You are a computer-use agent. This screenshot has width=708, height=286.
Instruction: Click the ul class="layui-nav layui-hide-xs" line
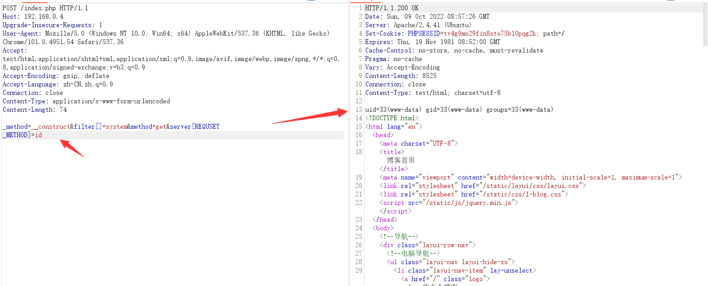tap(450, 262)
